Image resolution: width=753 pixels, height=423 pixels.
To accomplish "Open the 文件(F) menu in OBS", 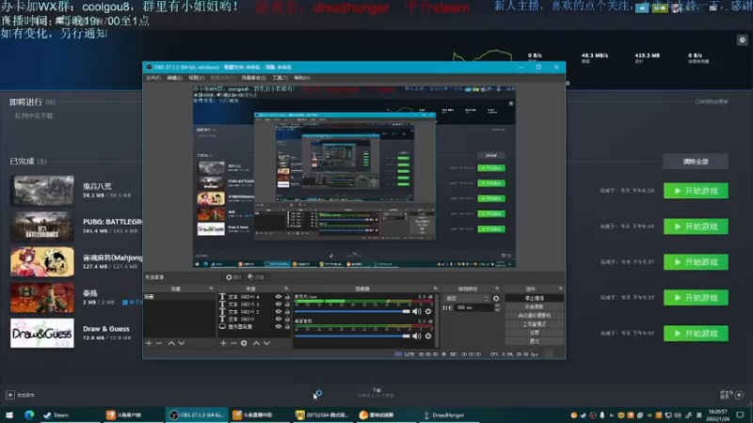I will coord(153,78).
